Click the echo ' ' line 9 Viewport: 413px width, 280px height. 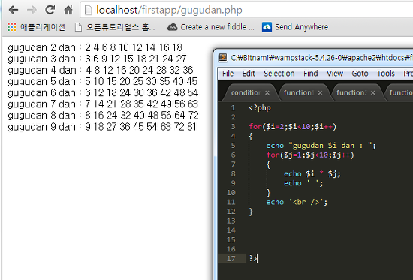click(303, 183)
